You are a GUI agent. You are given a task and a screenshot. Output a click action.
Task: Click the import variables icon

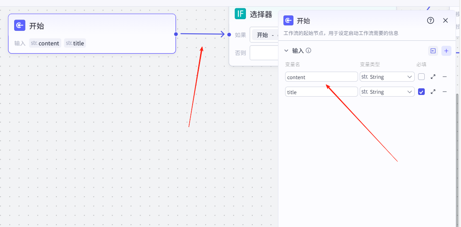click(433, 51)
